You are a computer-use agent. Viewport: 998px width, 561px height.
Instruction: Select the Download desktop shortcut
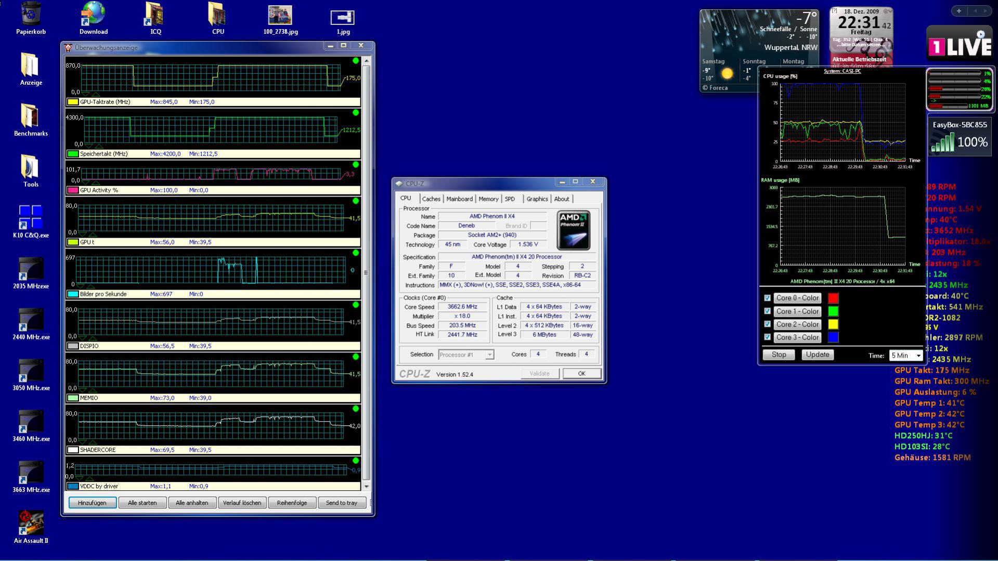(94, 18)
